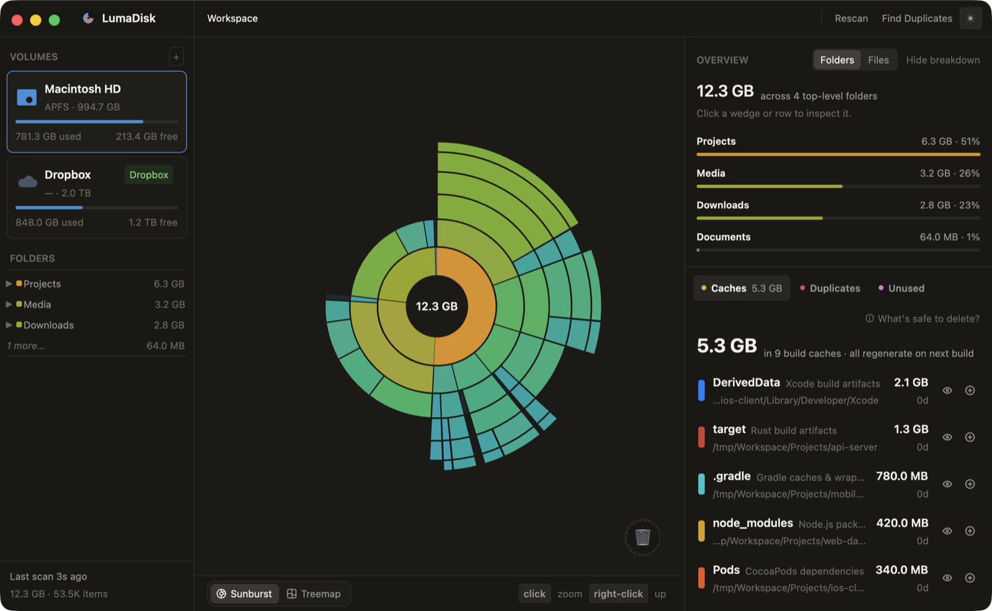Switch overview to Files tab
992x611 pixels.
(x=878, y=60)
